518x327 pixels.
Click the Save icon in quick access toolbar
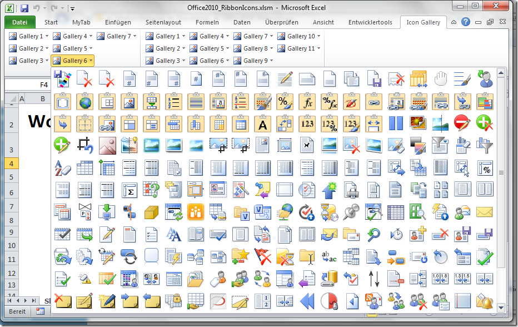pos(24,8)
